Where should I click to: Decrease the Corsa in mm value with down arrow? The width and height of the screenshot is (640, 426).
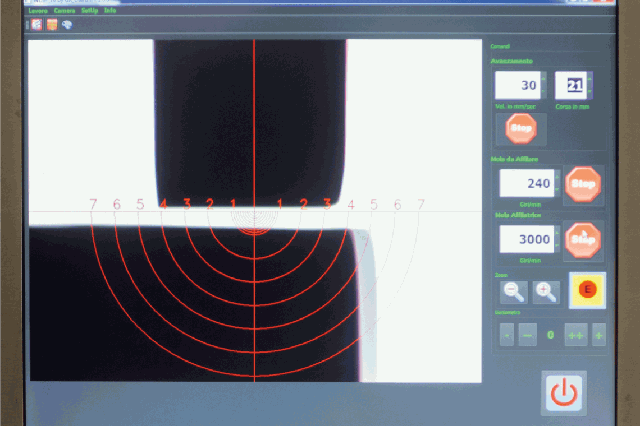pos(590,92)
